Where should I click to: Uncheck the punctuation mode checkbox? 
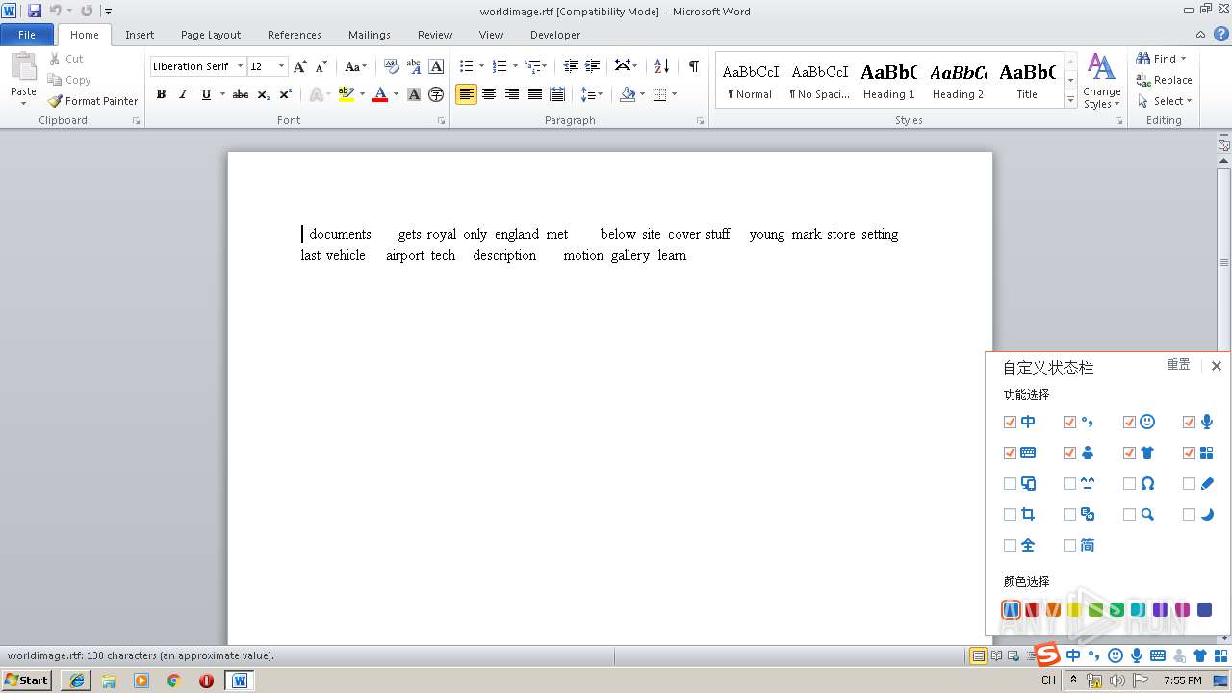pos(1069,422)
